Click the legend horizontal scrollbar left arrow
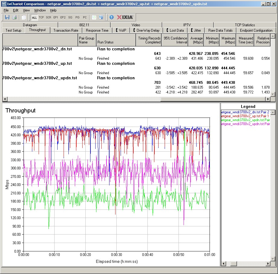The image size is (278, 274). 223,264
